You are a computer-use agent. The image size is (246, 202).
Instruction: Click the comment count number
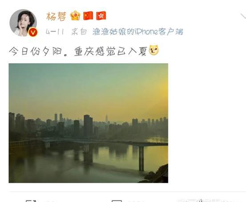tap(135, 202)
